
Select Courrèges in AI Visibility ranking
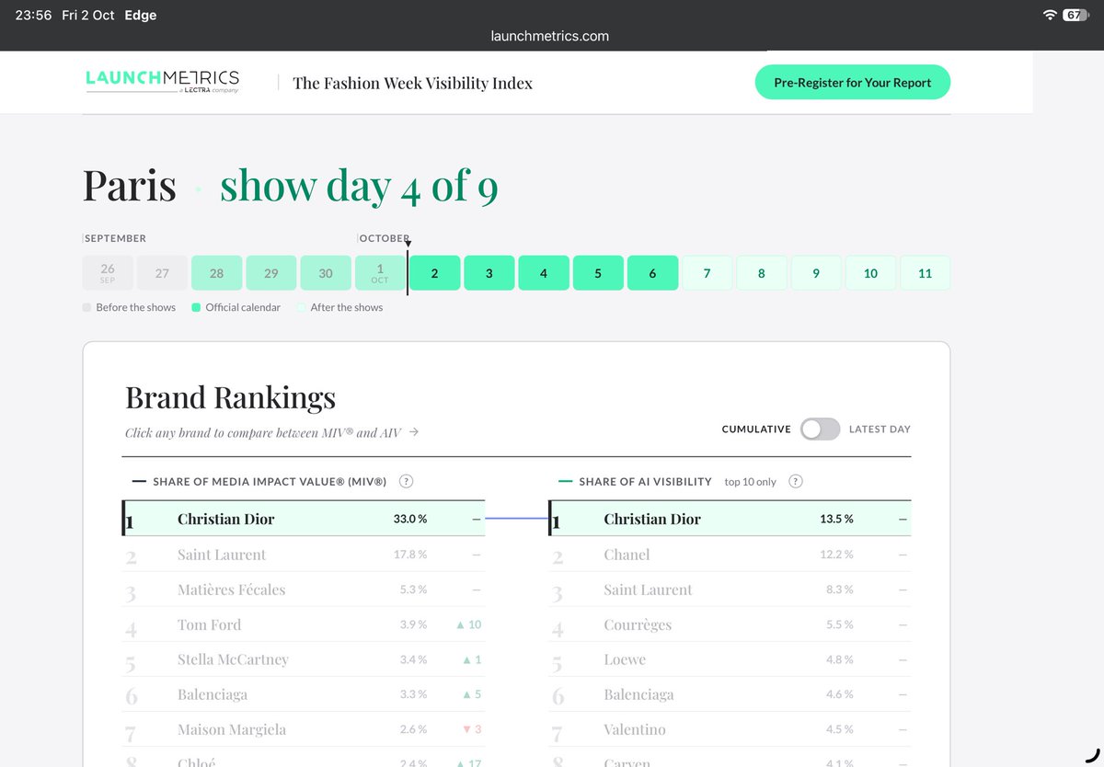pos(730,624)
